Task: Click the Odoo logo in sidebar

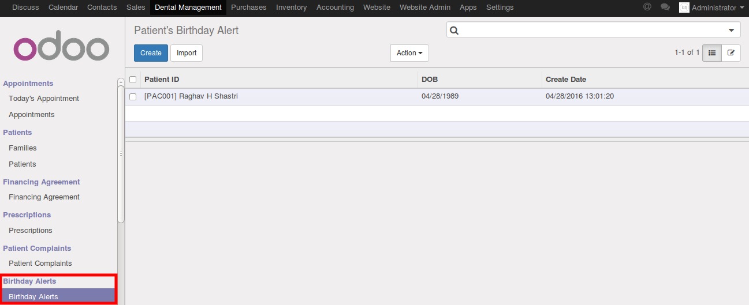Action: pos(61,49)
